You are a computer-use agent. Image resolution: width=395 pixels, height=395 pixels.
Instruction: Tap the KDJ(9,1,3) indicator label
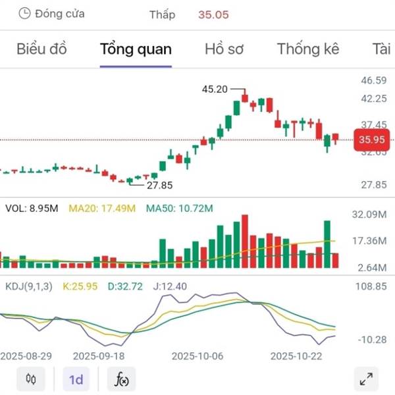pos(30,286)
